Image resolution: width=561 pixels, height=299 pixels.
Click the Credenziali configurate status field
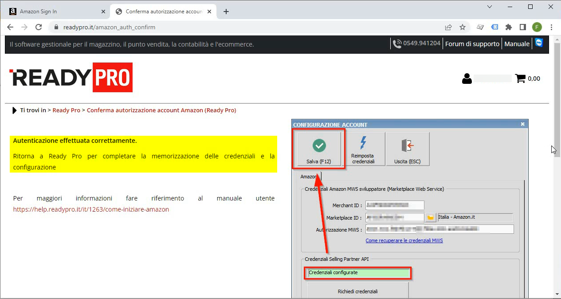click(x=358, y=273)
